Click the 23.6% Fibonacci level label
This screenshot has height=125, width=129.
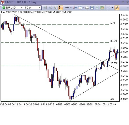pyautogui.click(x=114, y=63)
